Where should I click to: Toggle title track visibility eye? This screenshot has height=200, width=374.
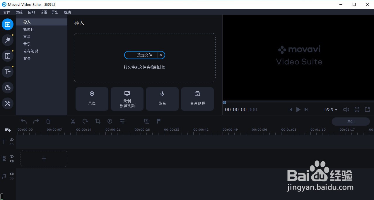point(12,140)
